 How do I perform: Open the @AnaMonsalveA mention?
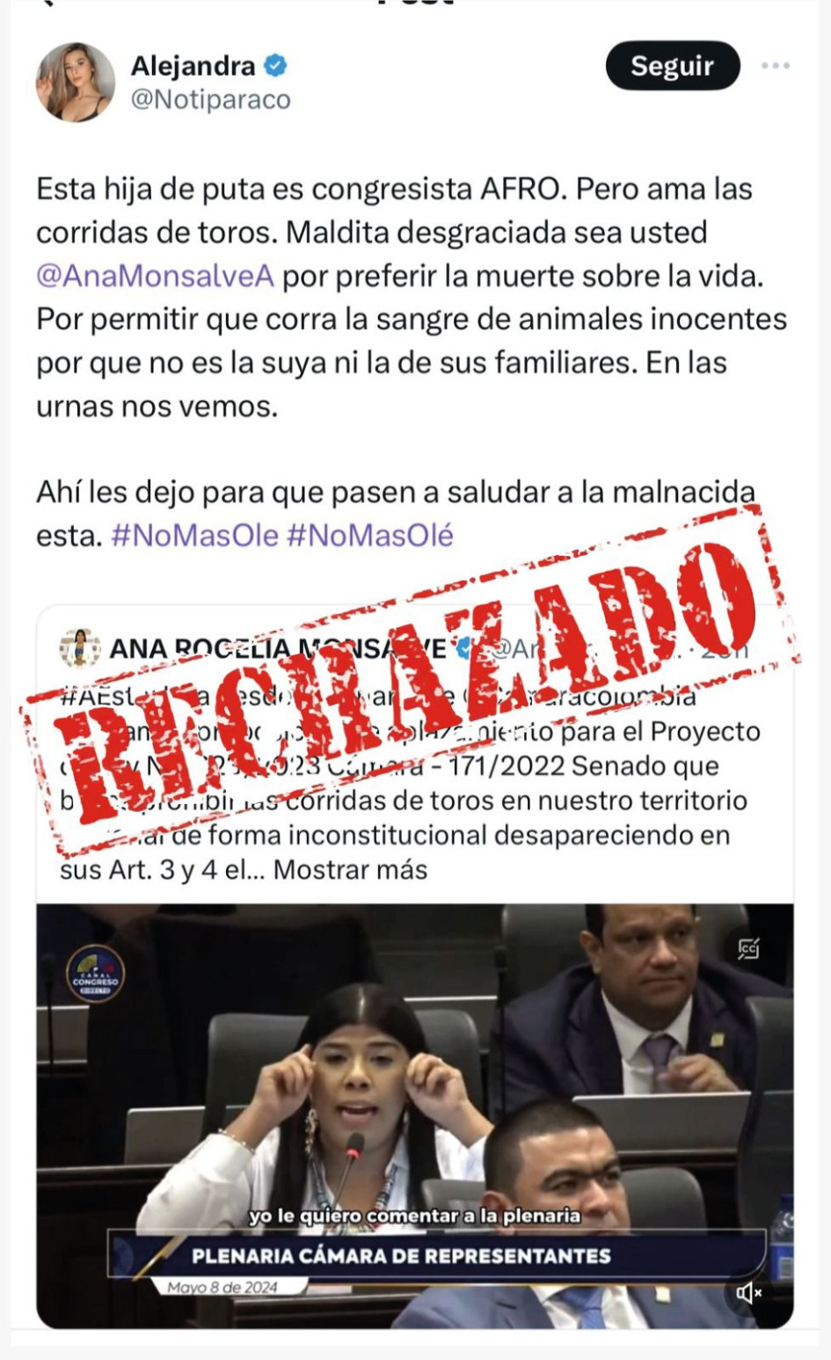click(x=155, y=276)
